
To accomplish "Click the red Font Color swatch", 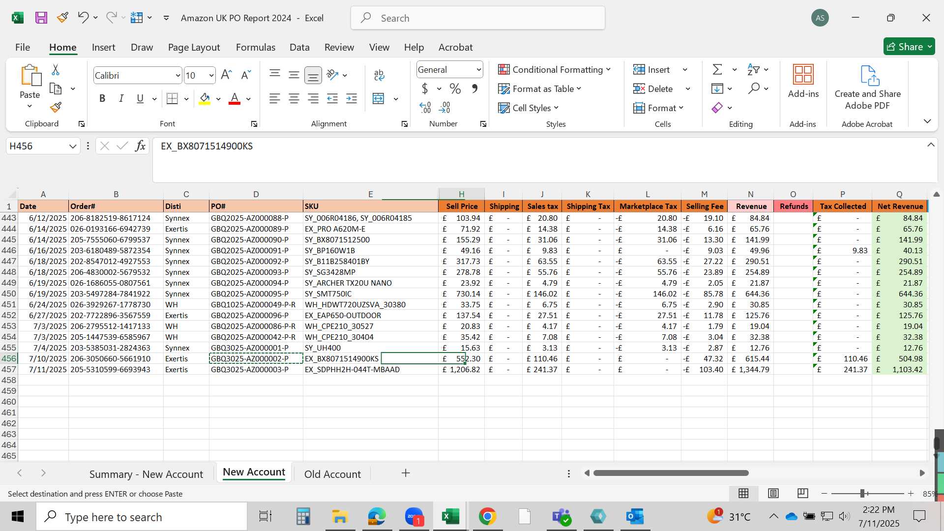I will pos(235,99).
